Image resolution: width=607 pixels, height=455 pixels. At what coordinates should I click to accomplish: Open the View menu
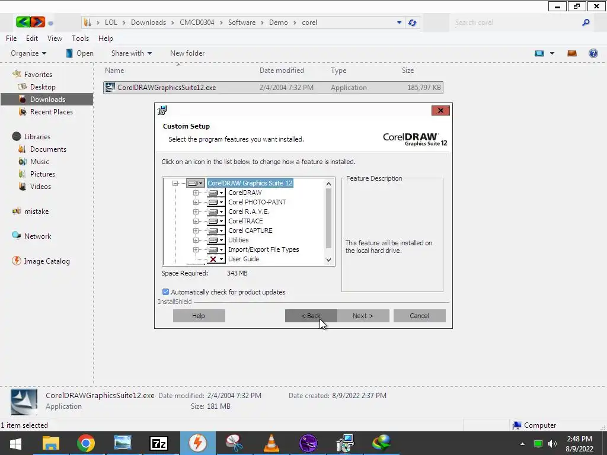(55, 39)
